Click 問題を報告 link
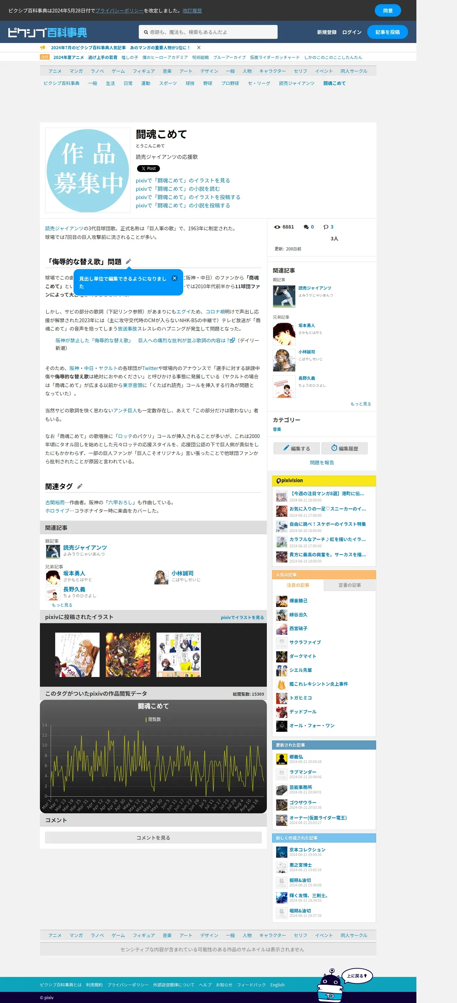 click(322, 463)
